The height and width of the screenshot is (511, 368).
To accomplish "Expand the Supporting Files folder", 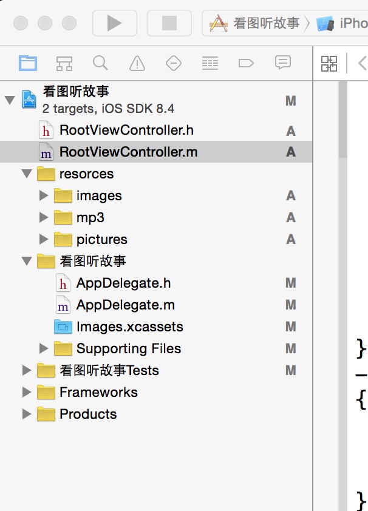I will click(44, 348).
